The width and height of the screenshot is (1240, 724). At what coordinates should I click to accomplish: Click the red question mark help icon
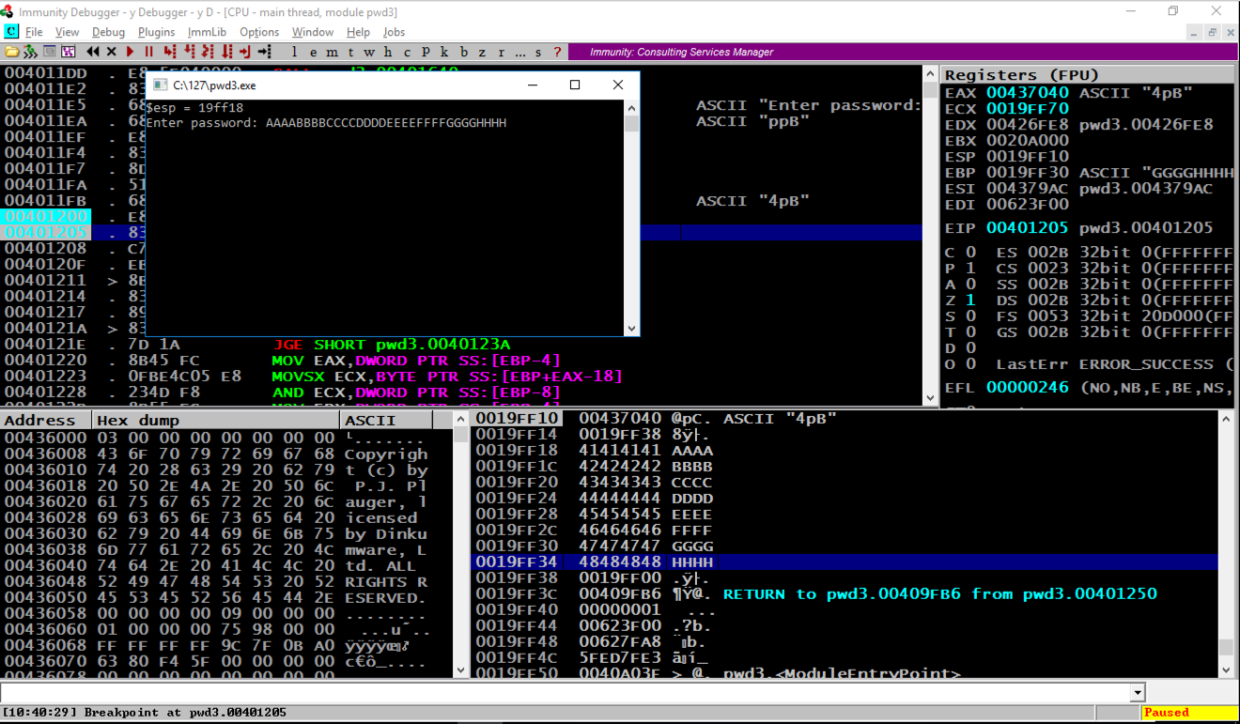[x=557, y=52]
